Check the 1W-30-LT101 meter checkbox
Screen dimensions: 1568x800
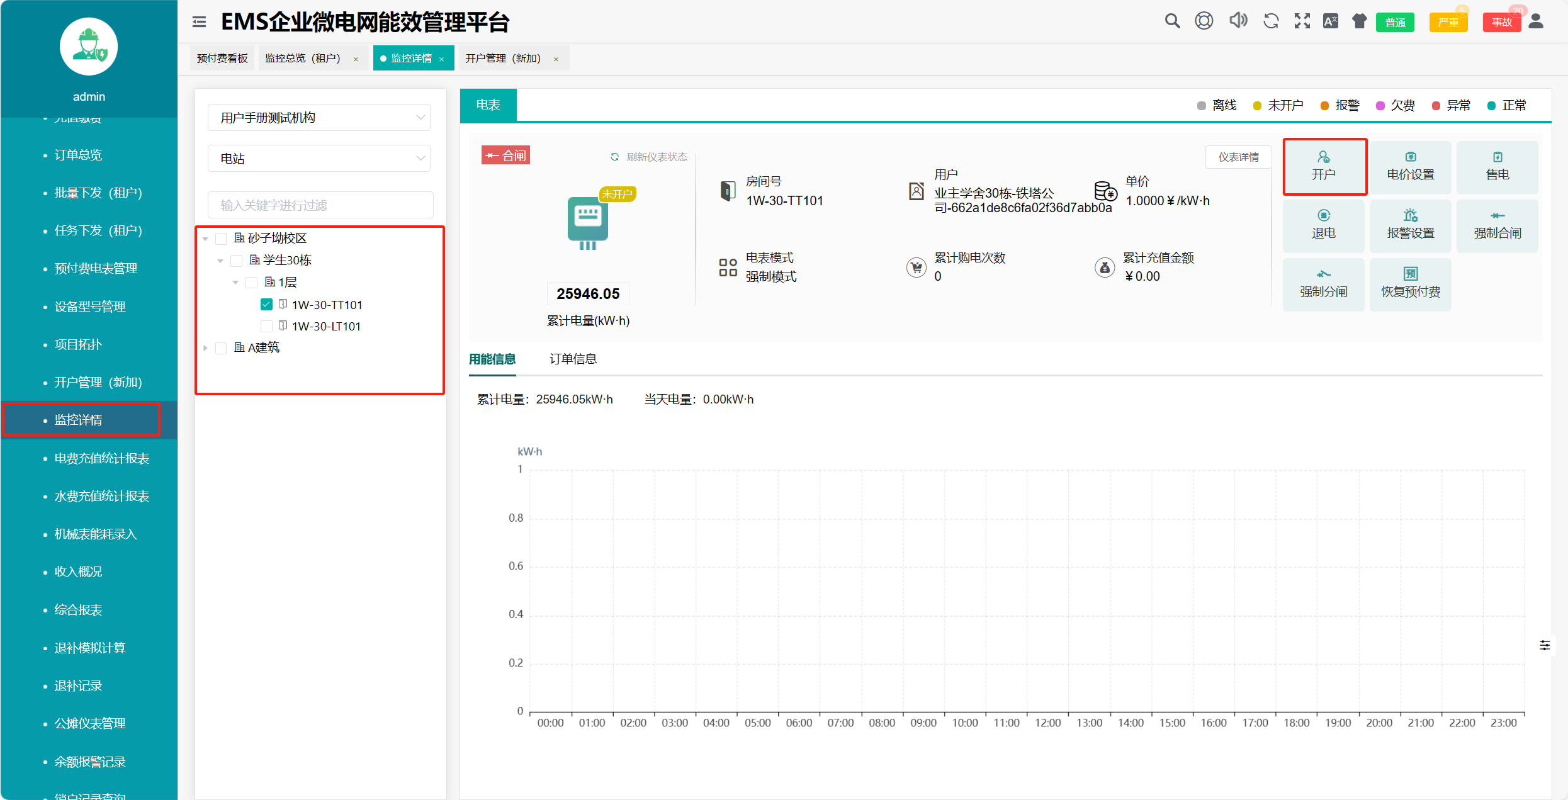266,326
